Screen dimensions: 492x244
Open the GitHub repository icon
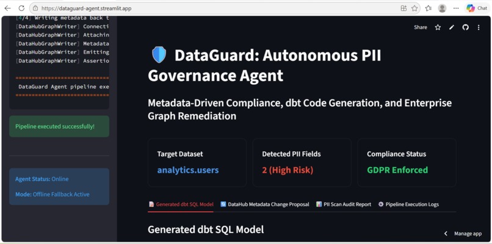465,27
